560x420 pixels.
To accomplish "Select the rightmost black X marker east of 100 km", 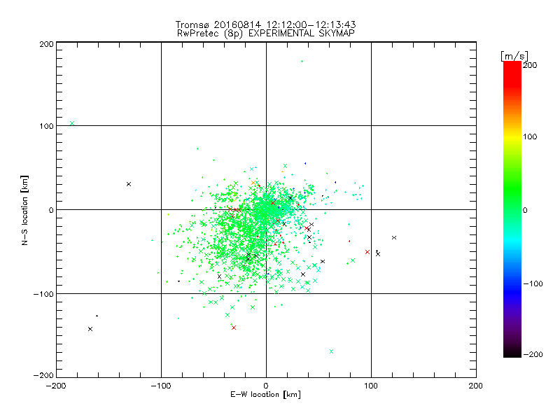I will pyautogui.click(x=394, y=237).
